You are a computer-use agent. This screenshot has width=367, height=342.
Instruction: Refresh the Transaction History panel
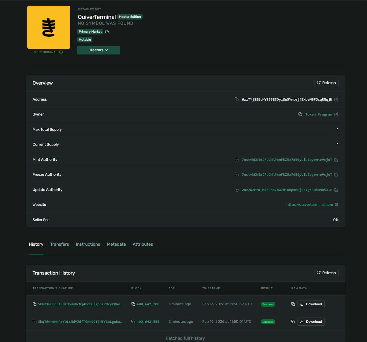coord(326,273)
